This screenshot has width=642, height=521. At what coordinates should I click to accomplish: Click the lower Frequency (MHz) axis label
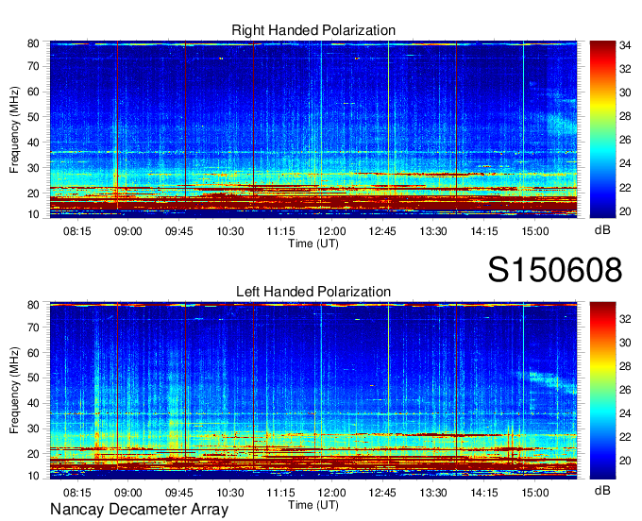pos(14,391)
